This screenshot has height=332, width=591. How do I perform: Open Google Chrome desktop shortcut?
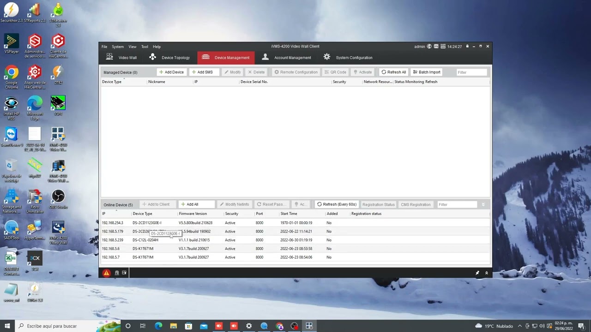click(x=12, y=77)
